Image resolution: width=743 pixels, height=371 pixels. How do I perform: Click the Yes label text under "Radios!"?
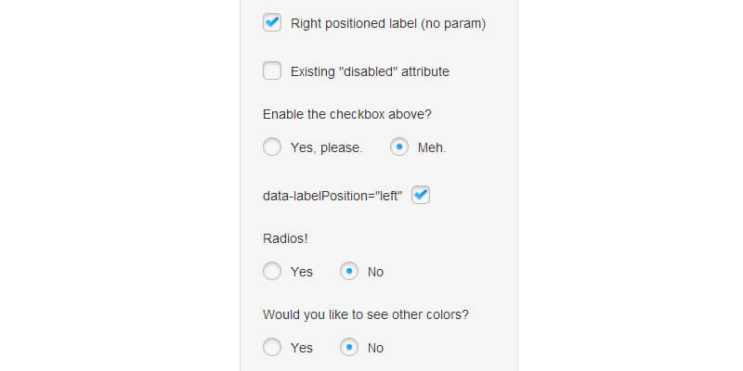coord(302,273)
